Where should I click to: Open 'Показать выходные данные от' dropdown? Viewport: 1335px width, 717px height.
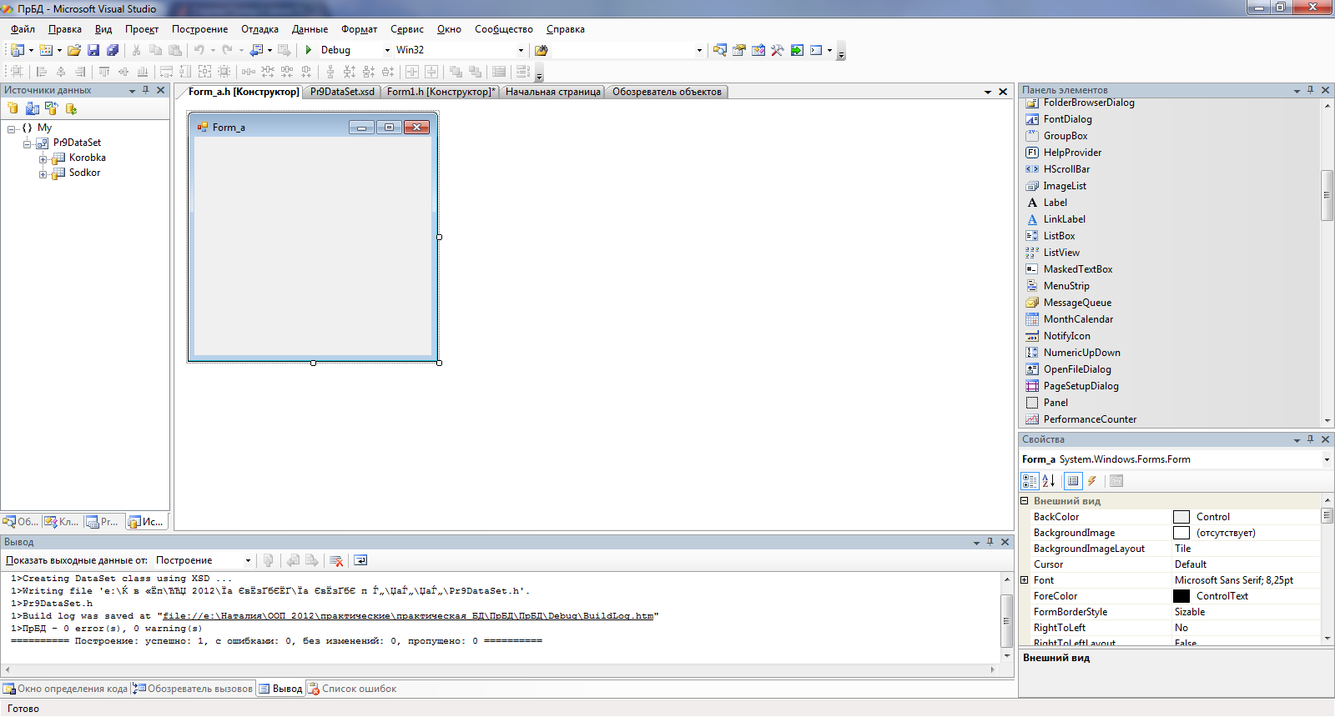tap(248, 560)
